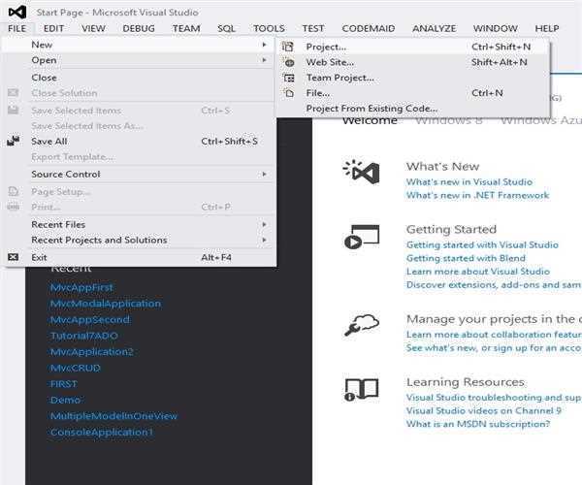
Task: Select Project From Existing Code option
Action: (x=372, y=109)
